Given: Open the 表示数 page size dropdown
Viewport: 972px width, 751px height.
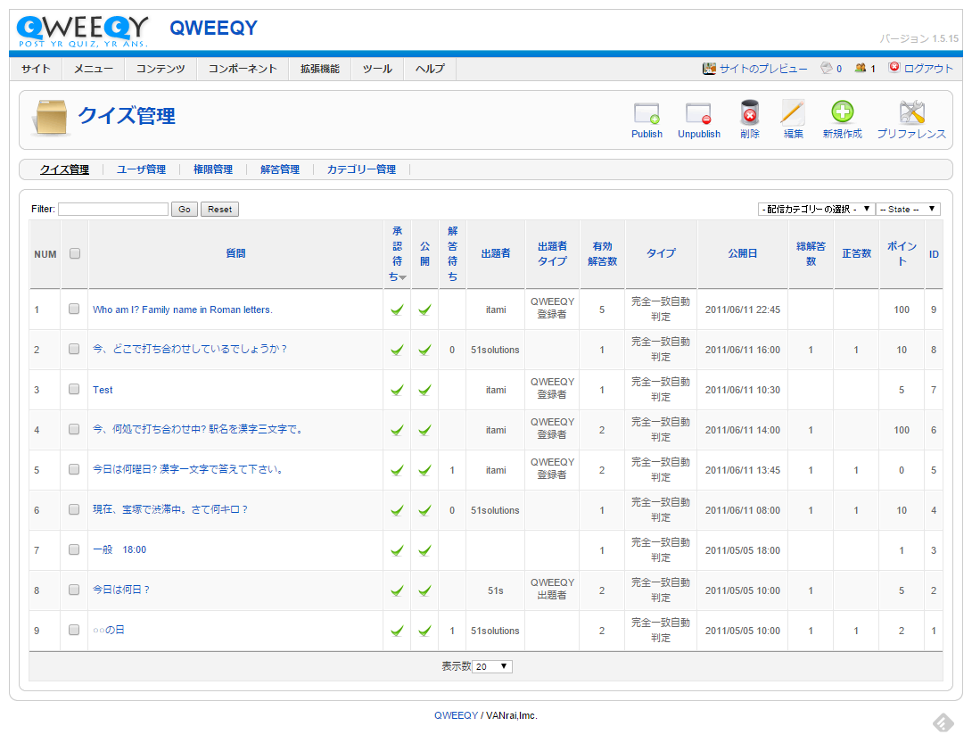Looking at the screenshot, I should coord(492,666).
